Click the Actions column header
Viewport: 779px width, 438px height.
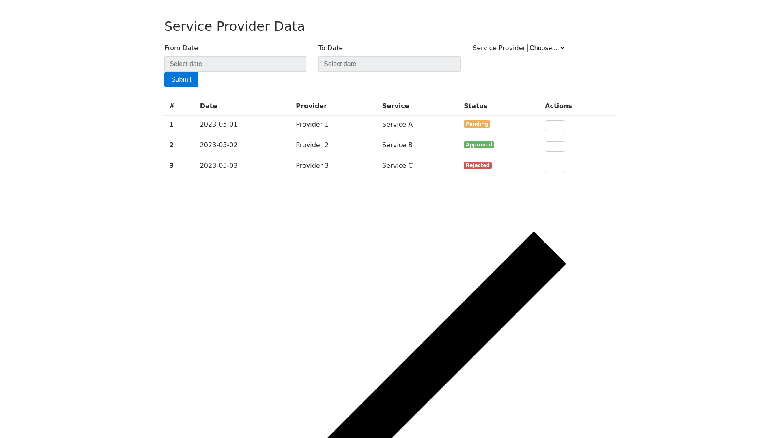558,106
